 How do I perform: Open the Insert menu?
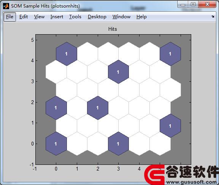tap(57, 17)
